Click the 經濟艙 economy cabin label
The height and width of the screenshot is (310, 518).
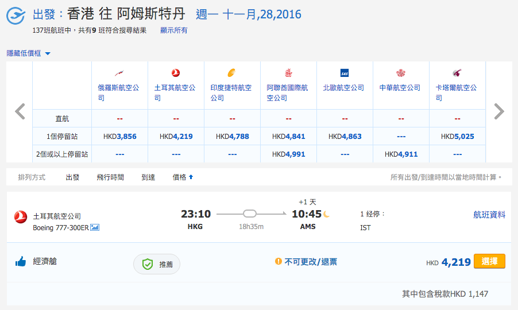coord(45,261)
